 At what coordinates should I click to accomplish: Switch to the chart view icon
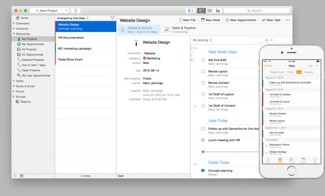coord(218,10)
